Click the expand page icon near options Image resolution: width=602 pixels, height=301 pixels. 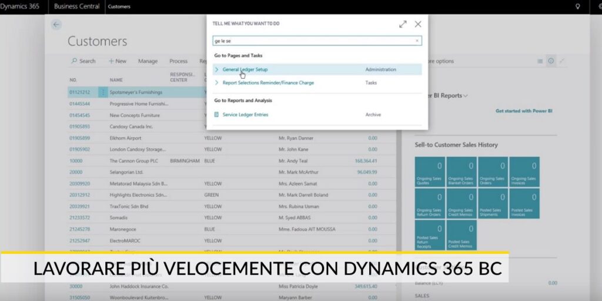coord(562,61)
